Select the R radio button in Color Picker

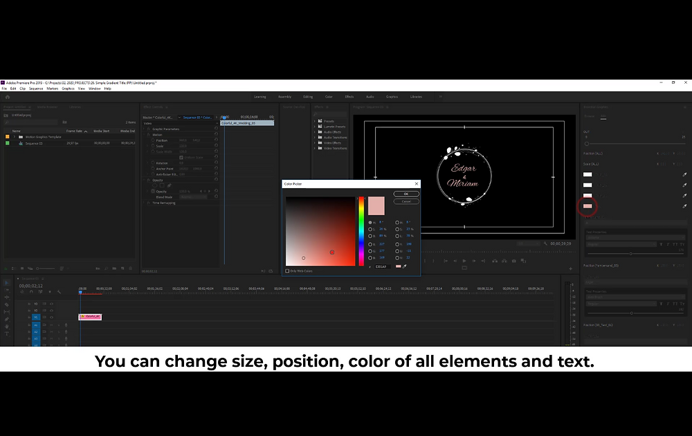pos(370,244)
